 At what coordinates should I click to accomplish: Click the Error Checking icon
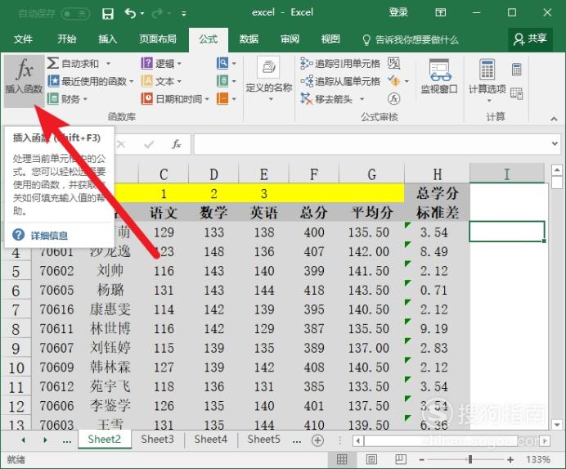(393, 81)
